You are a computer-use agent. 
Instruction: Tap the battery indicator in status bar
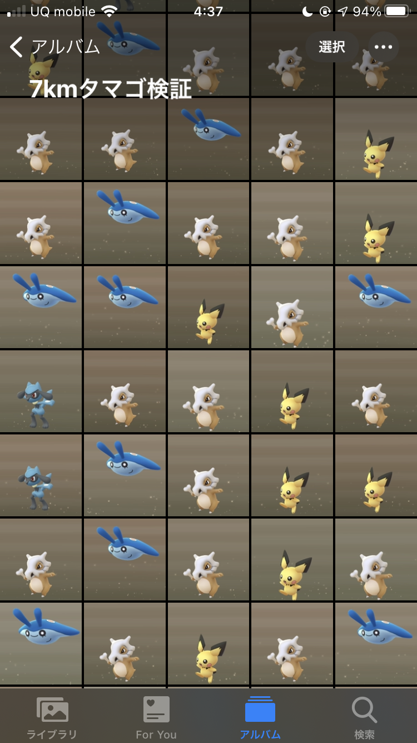398,11
